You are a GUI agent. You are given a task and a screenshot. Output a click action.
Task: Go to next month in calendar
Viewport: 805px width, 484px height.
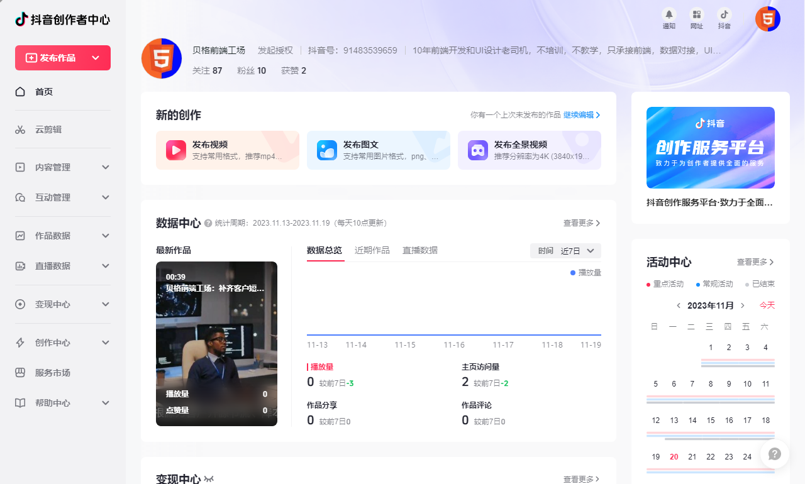(743, 305)
